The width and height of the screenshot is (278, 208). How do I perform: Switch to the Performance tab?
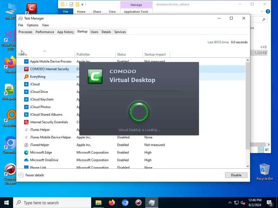45,32
